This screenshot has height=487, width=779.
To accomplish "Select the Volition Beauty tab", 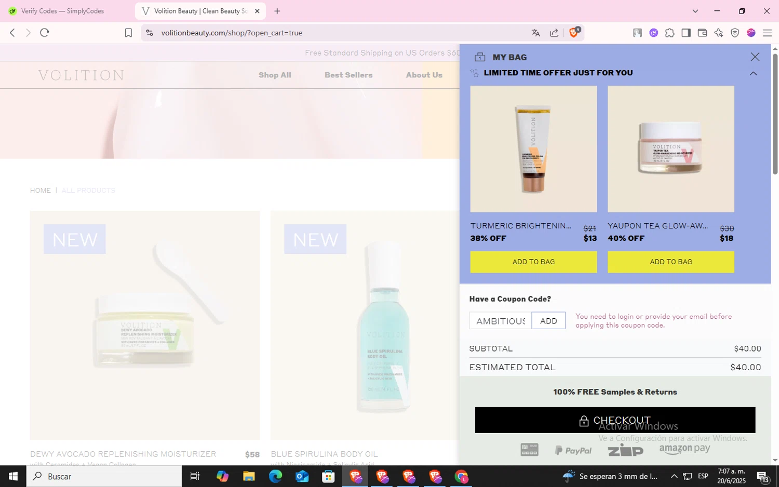I will 200,11.
